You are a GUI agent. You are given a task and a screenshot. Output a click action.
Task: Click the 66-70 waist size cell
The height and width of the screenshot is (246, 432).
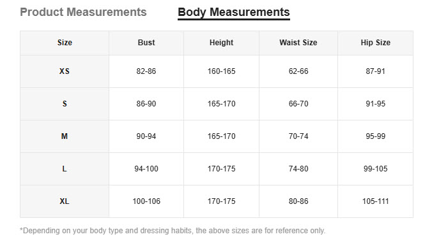point(298,104)
